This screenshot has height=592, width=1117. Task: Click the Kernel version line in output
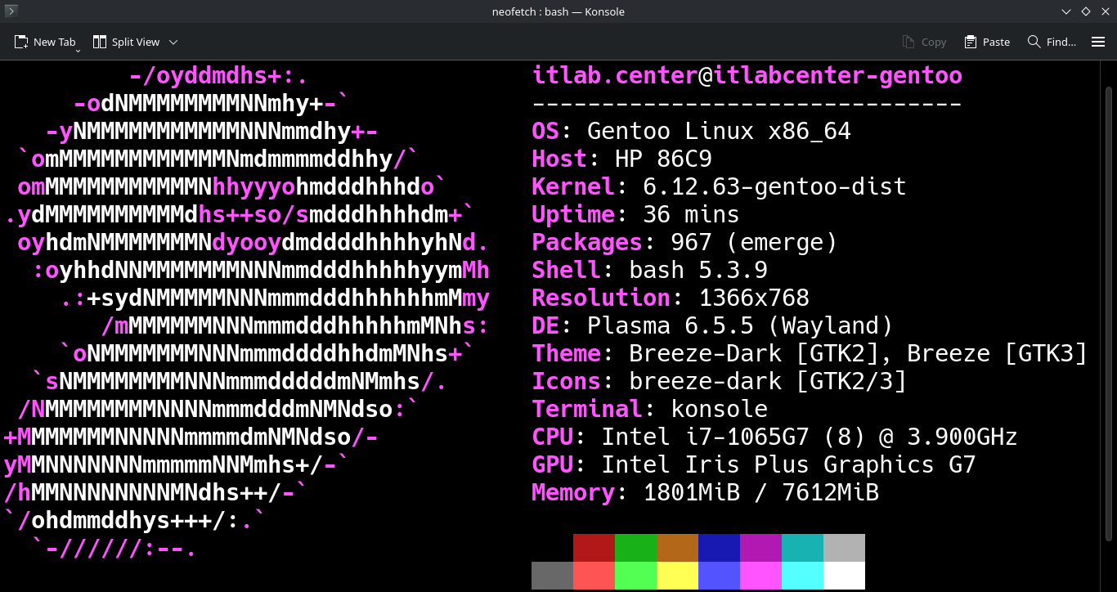coord(718,186)
